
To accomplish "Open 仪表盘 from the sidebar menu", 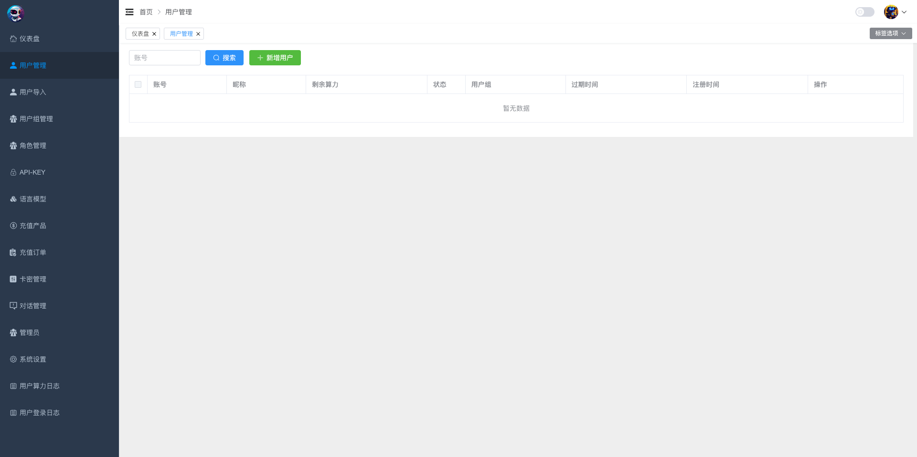I will click(59, 39).
